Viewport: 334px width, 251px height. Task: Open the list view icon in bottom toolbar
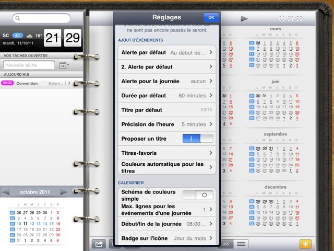pos(241,244)
